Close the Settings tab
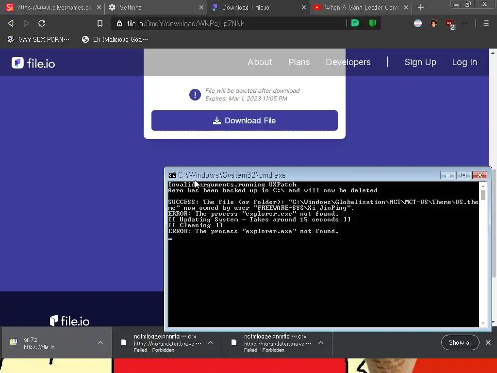 pyautogui.click(x=201, y=7)
